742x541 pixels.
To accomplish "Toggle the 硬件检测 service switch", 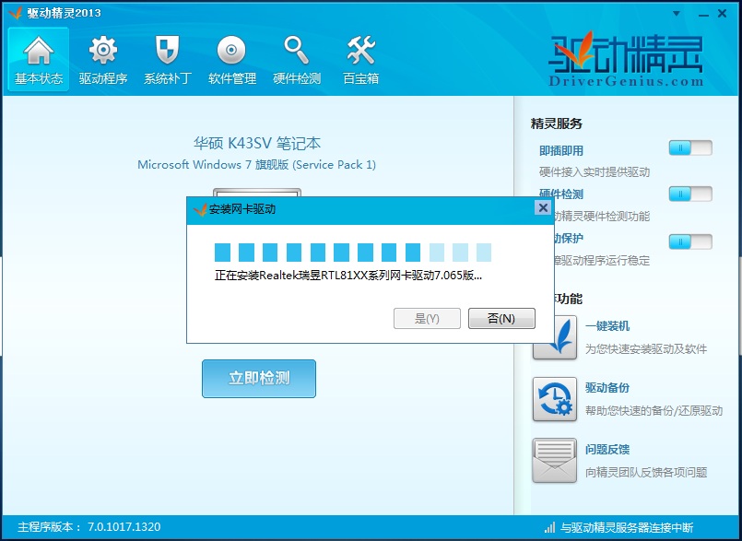I will [690, 194].
